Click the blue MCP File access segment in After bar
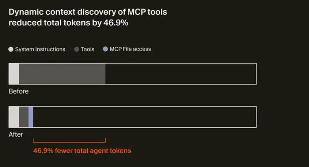The height and width of the screenshot is (167, 309). [31, 117]
